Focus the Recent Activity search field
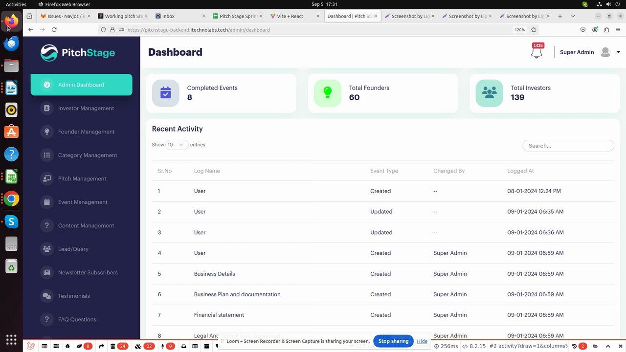 click(568, 146)
